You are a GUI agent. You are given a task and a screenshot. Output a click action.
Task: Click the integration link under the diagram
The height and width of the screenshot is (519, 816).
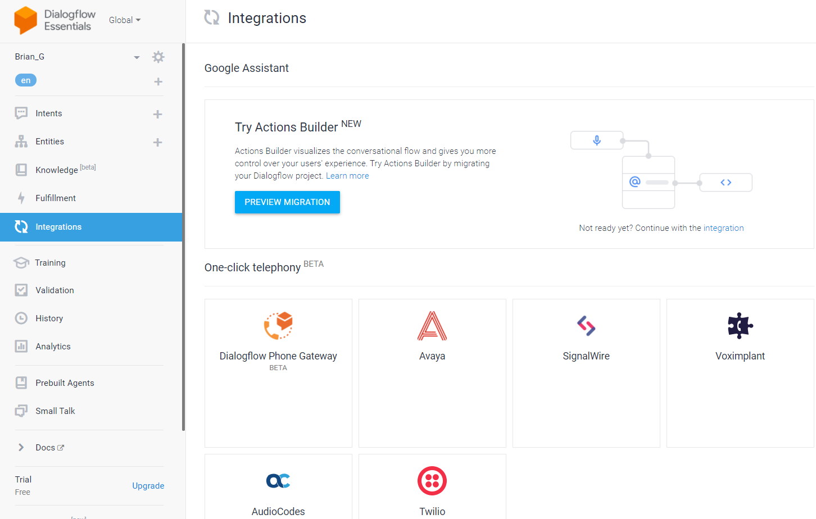pos(723,228)
